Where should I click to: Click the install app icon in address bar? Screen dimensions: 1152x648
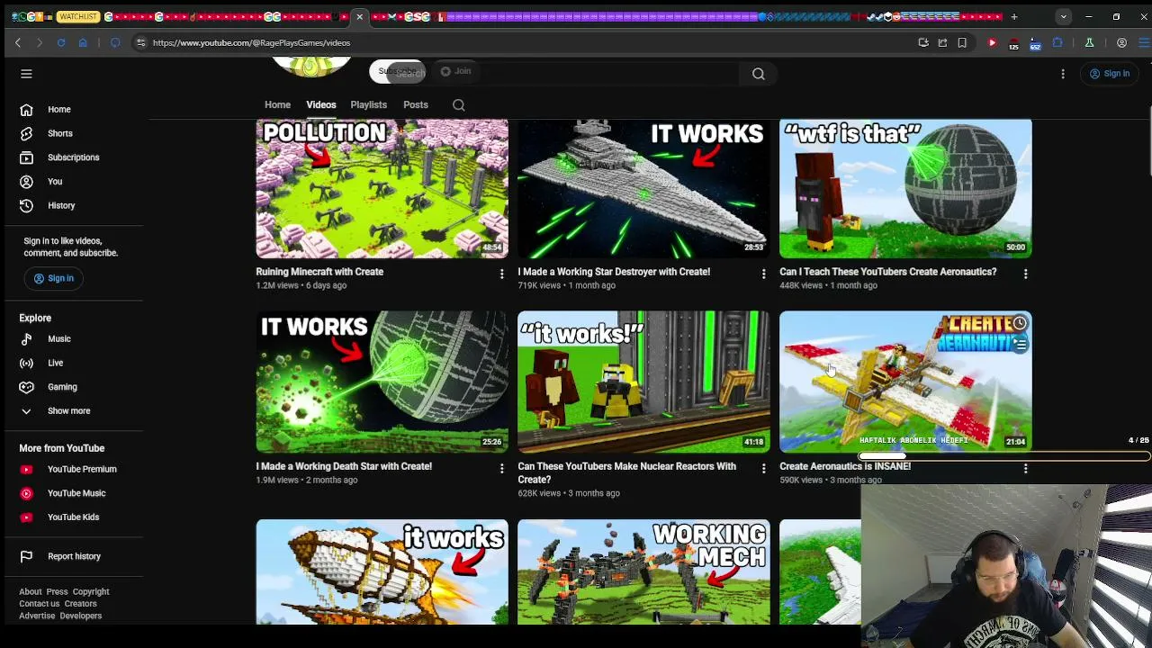[922, 42]
